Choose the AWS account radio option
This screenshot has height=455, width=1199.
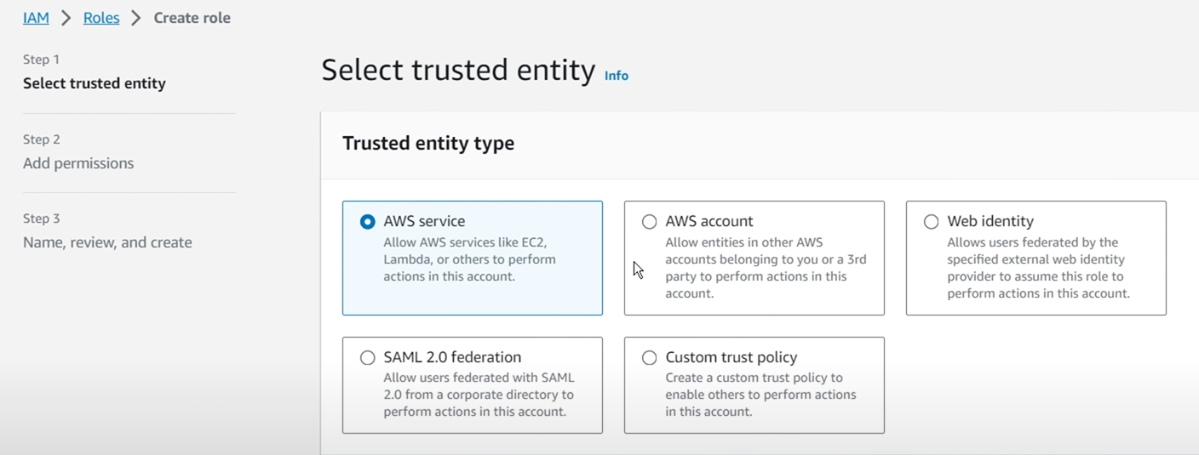649,222
